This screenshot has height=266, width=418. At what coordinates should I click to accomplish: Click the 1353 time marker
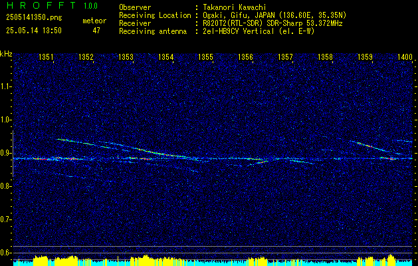point(126,57)
